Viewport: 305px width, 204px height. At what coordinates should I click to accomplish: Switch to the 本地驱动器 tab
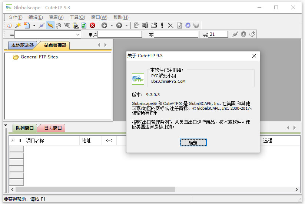23,45
